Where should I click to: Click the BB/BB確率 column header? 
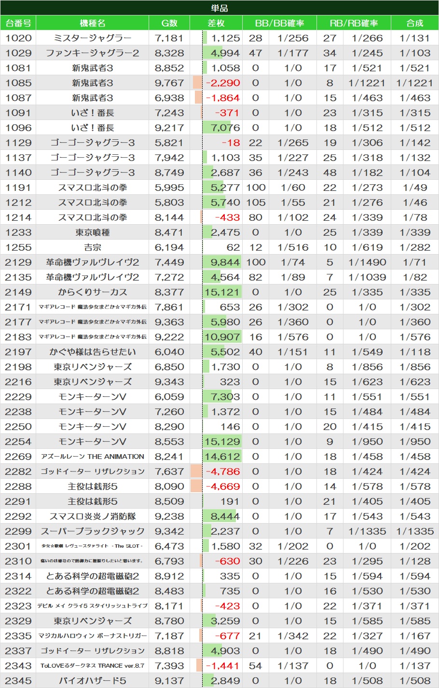(x=279, y=23)
